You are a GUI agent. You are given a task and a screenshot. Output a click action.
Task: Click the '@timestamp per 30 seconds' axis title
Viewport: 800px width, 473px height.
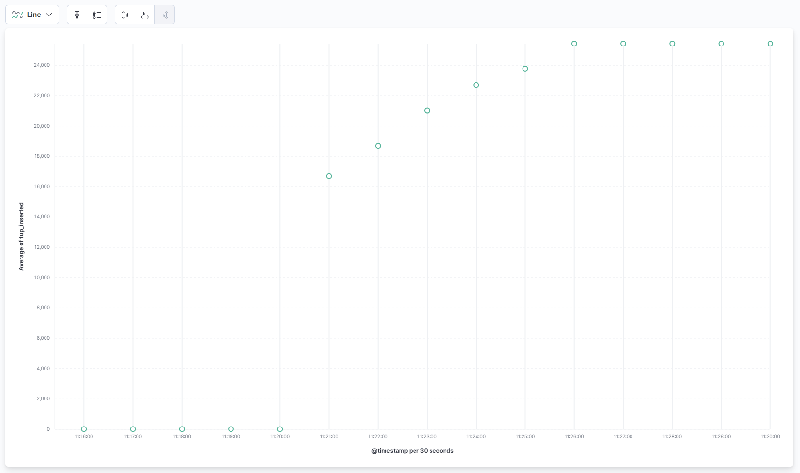click(413, 451)
